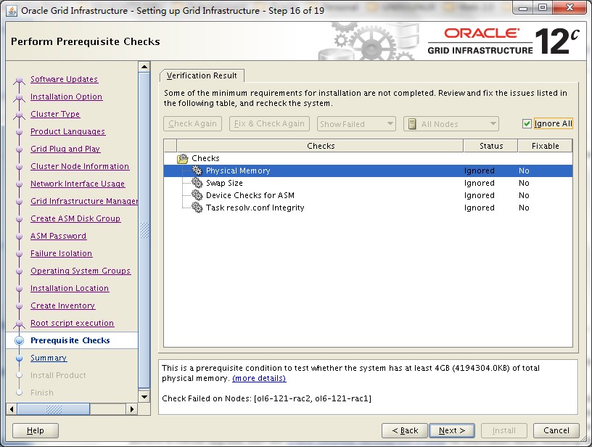Select the Device Checks for ASM row

368,195
